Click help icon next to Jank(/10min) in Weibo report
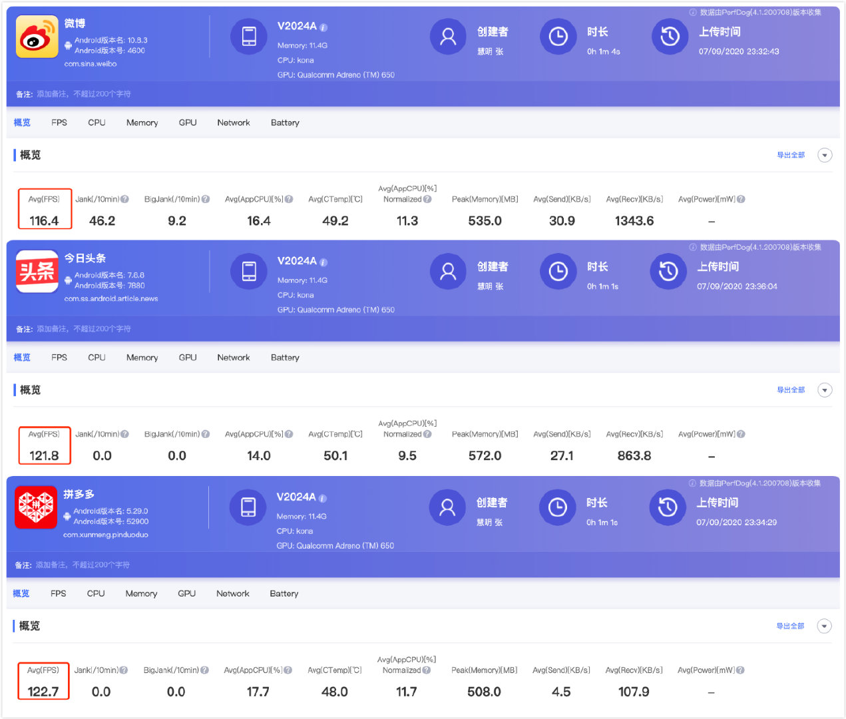The image size is (846, 719). point(125,199)
